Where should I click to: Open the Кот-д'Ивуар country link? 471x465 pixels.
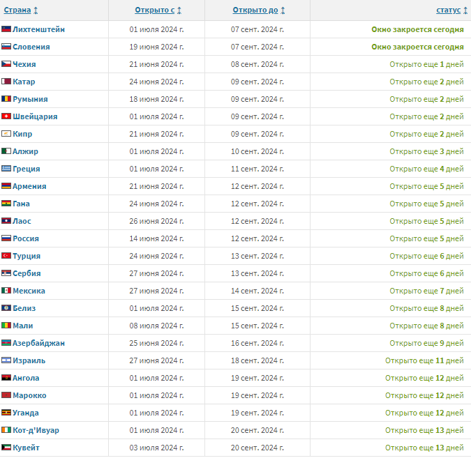pos(36,430)
